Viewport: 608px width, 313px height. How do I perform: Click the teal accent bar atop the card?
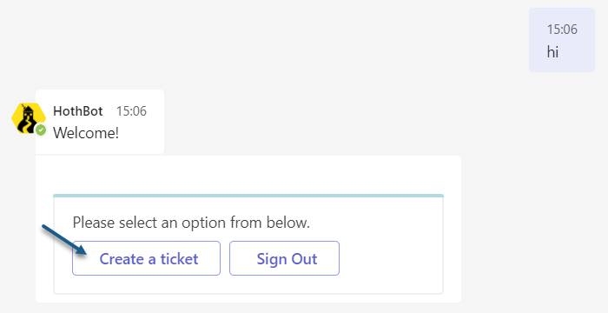tap(248, 196)
